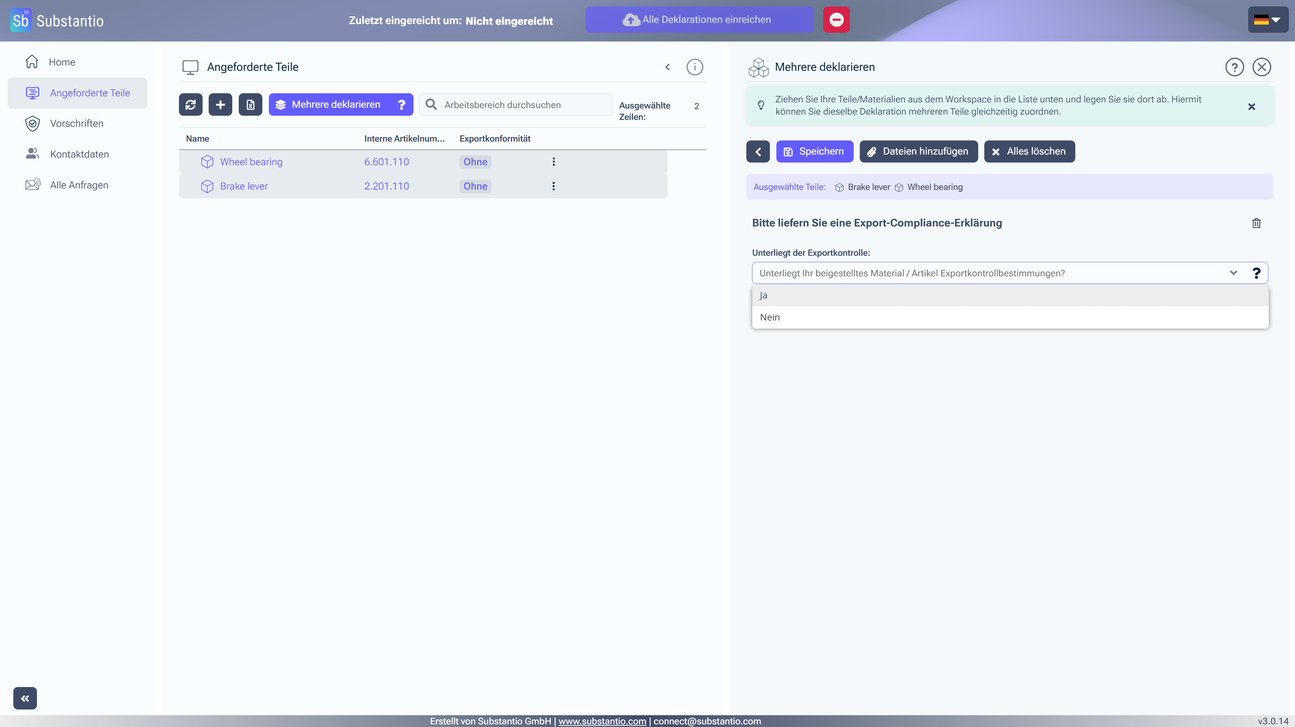Open three-dot menu for Wheel bearing row

554,162
